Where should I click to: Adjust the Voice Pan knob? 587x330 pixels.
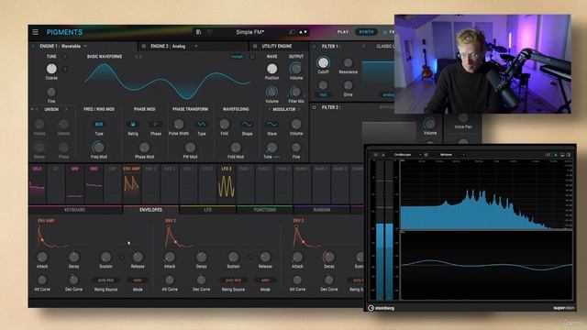(x=463, y=118)
